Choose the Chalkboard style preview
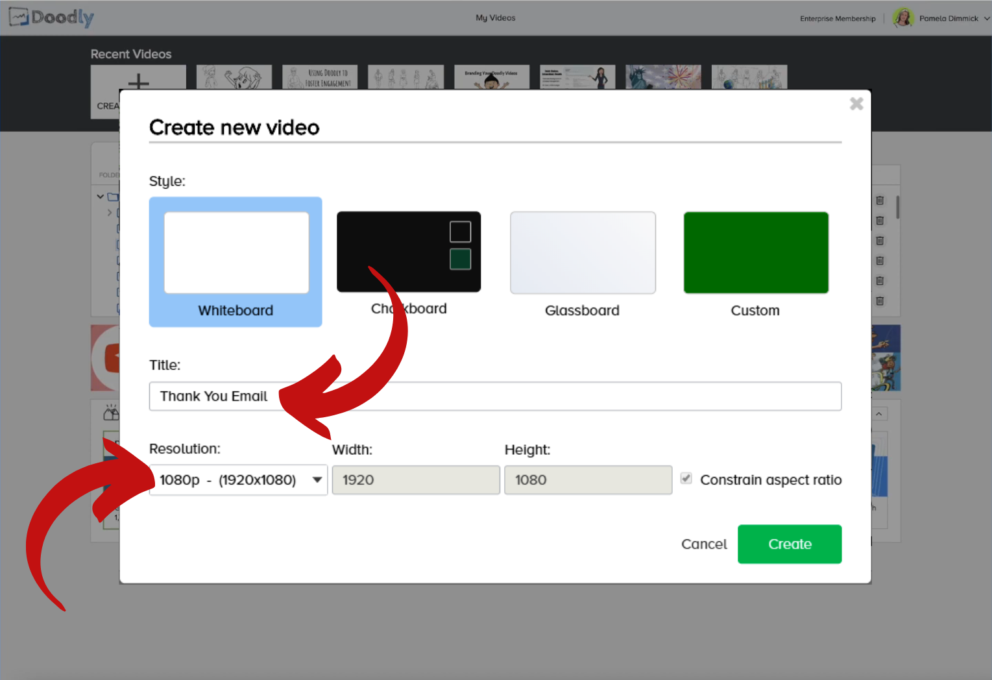The image size is (992, 680). [x=409, y=252]
